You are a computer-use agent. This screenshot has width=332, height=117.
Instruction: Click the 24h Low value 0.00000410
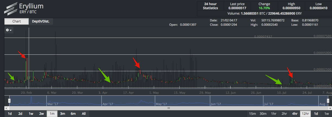pyautogui.click(x=319, y=8)
